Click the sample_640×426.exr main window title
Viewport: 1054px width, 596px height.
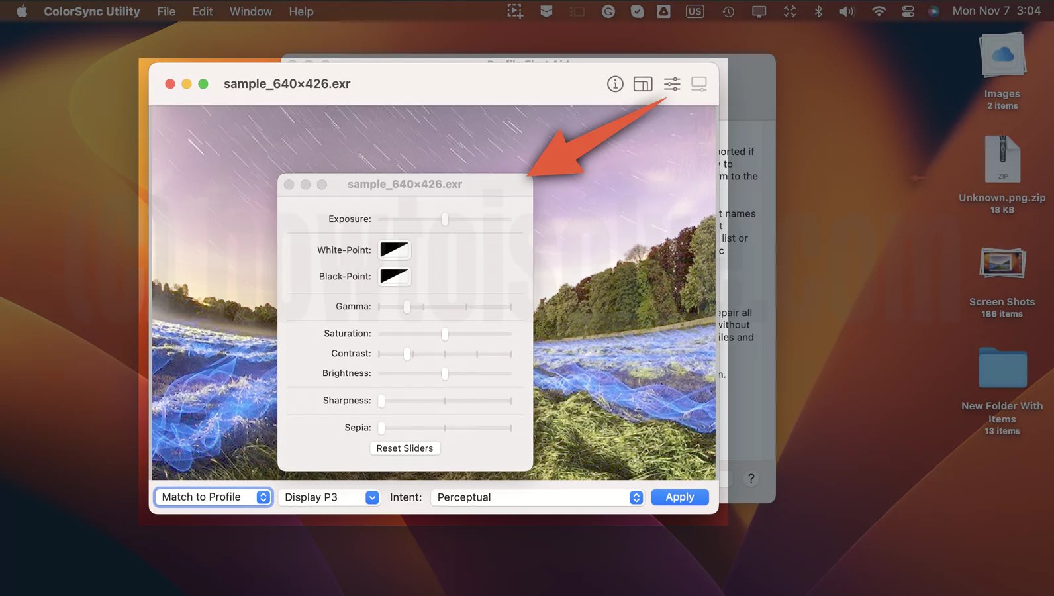click(x=287, y=84)
